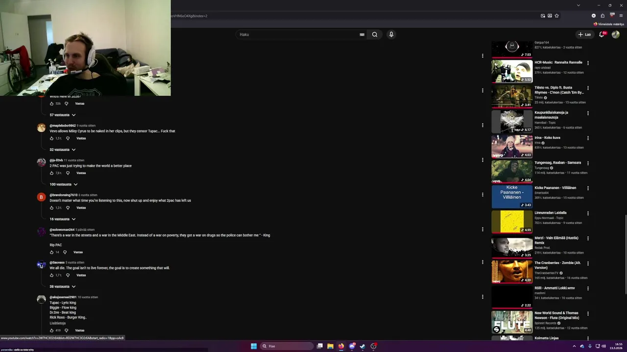Open action menu for @brandonsing7610 comment

[x=482, y=195]
